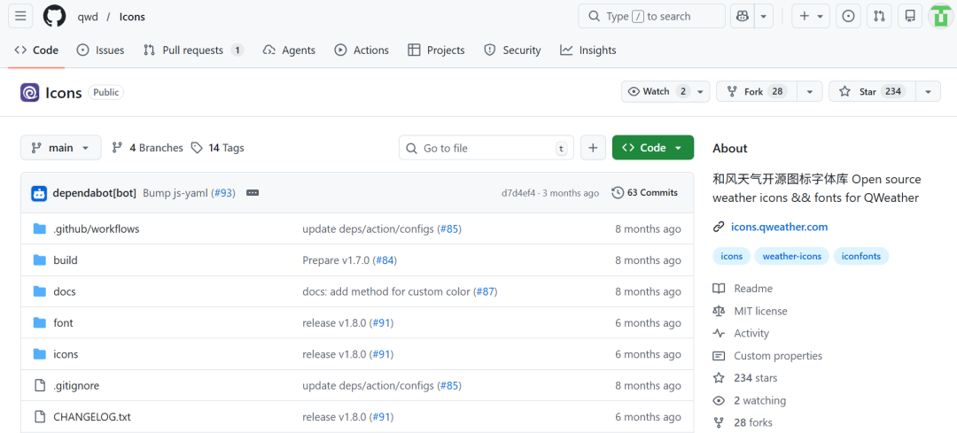Switch to the Issues tab
The width and height of the screenshot is (957, 433).
[100, 50]
